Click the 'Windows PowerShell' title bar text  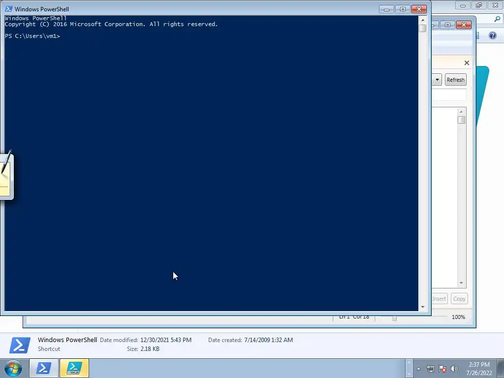point(42,9)
